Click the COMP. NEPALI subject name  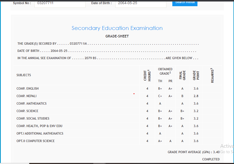point(26,96)
